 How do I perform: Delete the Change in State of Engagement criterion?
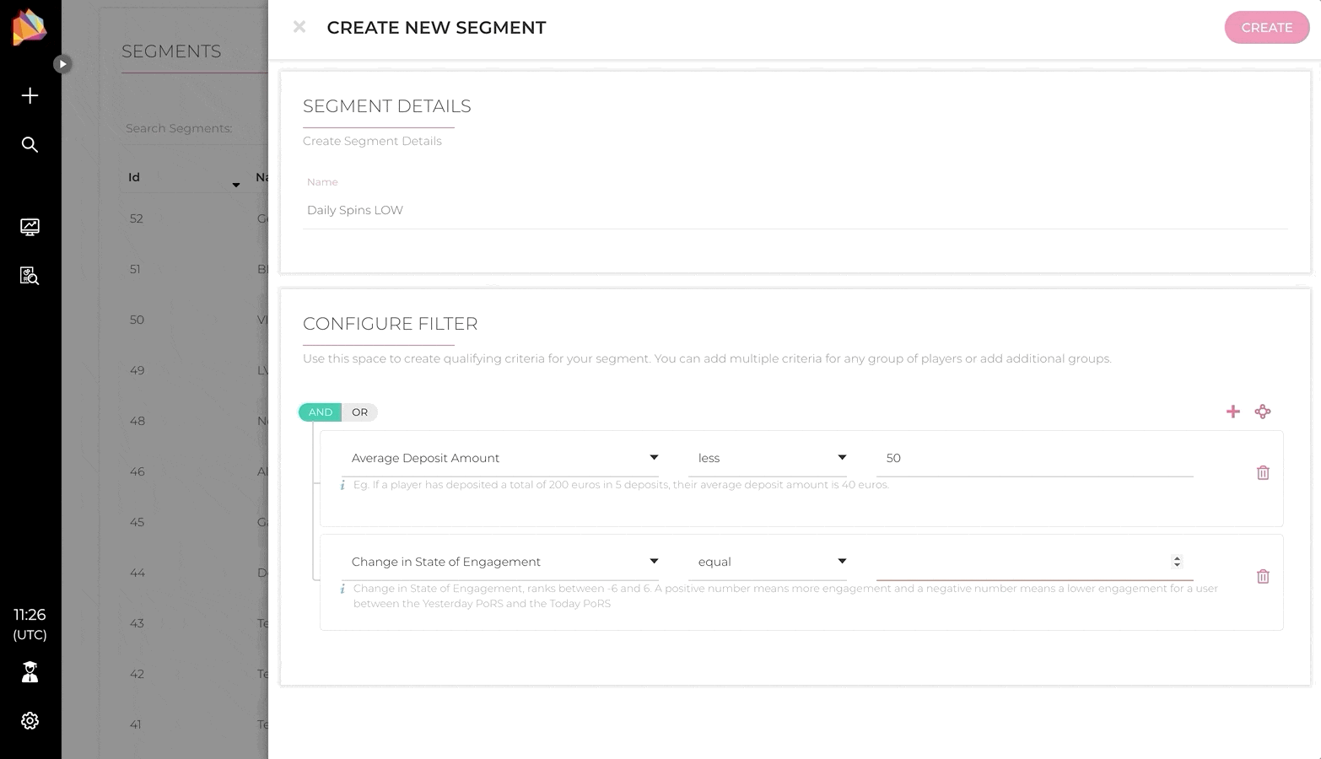tap(1262, 577)
